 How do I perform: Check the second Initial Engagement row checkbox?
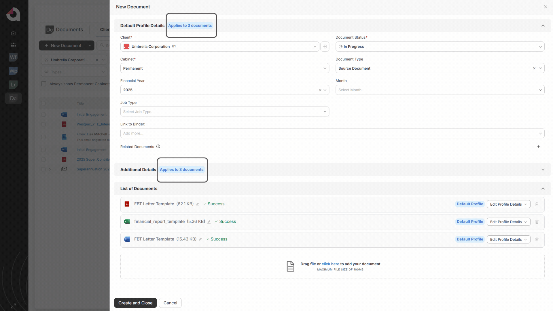pyautogui.click(x=43, y=150)
